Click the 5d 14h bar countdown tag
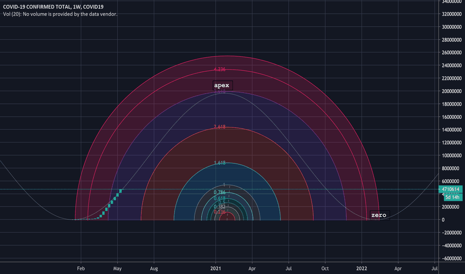This screenshot has width=465, height=274. tap(453, 197)
